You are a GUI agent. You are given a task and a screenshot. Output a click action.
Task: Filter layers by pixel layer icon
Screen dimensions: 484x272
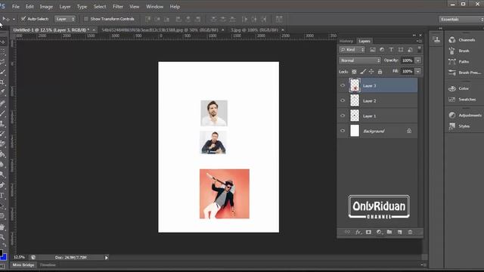pyautogui.click(x=373, y=50)
